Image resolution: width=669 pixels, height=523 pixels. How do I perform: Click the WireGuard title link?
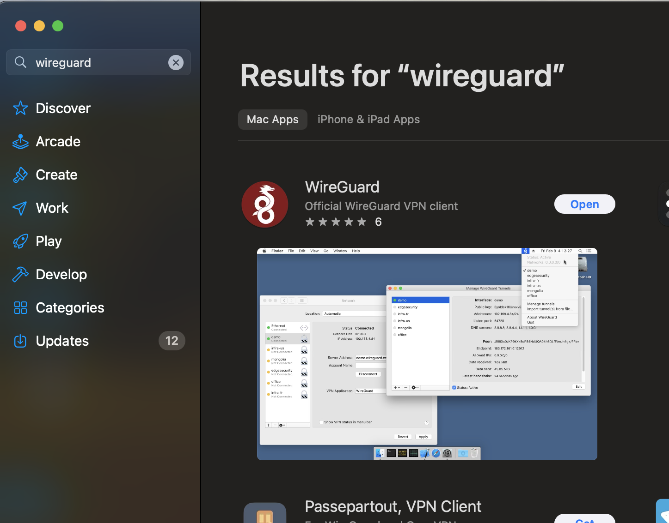pos(342,187)
